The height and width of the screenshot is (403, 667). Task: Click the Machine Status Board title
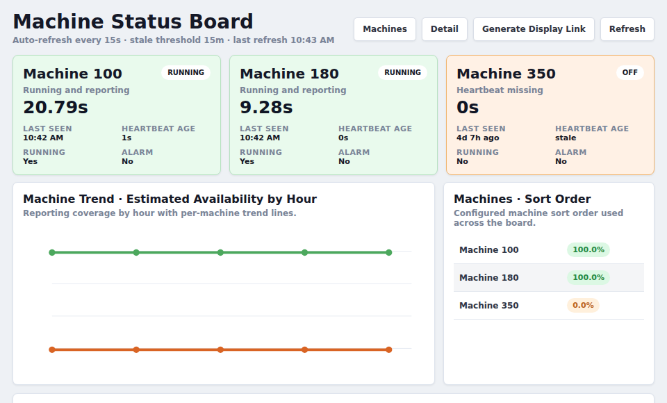tap(133, 22)
